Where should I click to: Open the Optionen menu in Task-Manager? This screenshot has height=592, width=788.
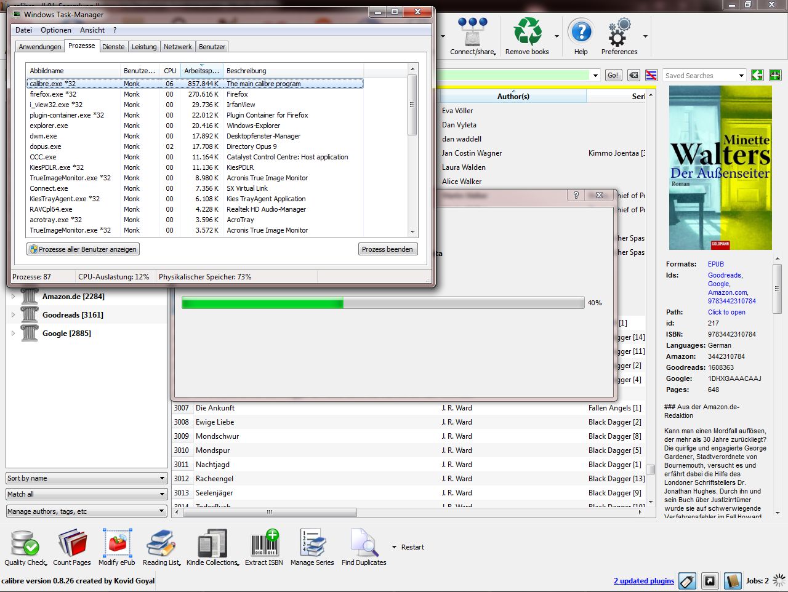56,30
